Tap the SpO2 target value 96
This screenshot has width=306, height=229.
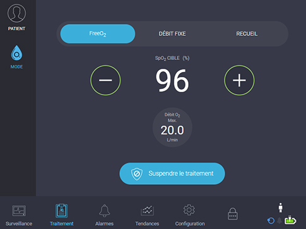coord(172,81)
